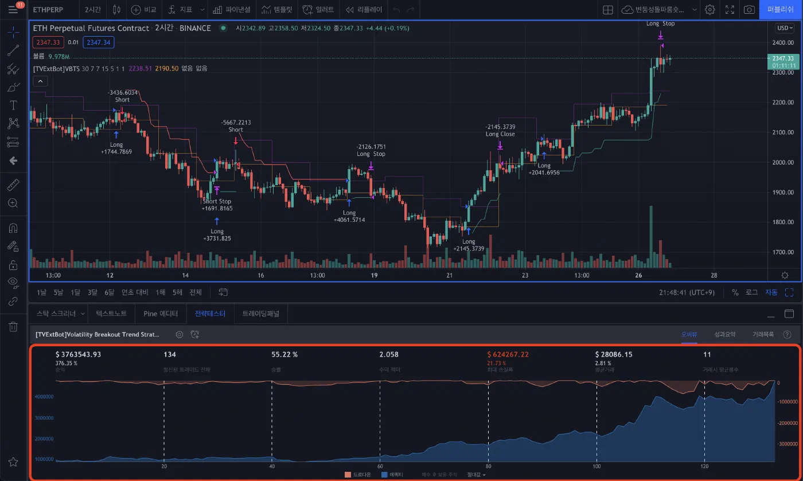Enter fullscreen mode
The image size is (803, 481).
click(x=730, y=10)
